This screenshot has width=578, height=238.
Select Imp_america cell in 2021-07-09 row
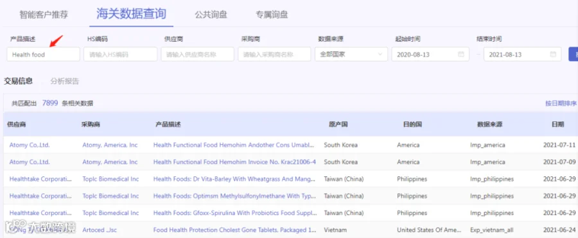tap(487, 162)
